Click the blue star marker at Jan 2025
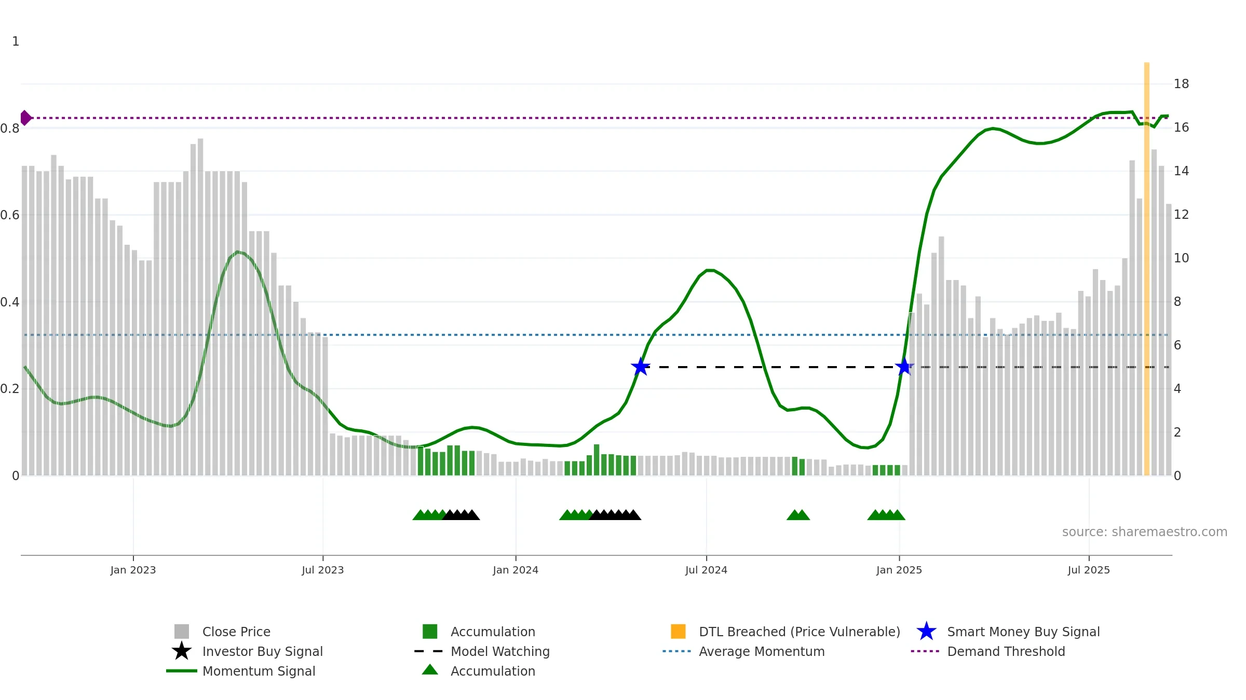 [904, 367]
